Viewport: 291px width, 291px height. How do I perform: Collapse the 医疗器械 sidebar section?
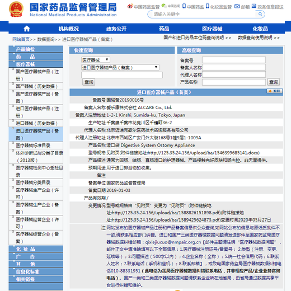tap(36, 64)
